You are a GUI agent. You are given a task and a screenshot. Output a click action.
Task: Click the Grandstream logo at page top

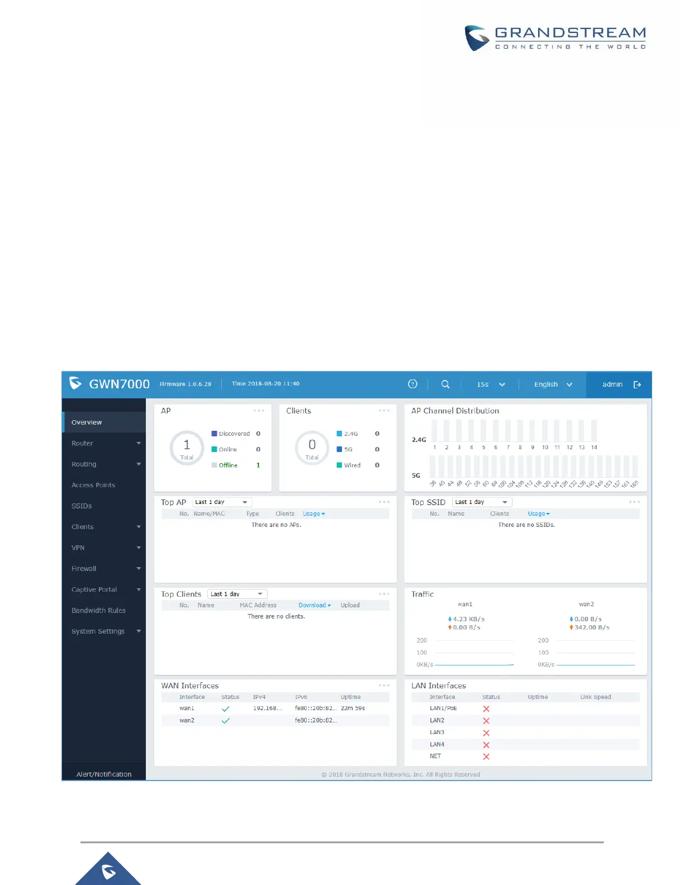click(x=555, y=38)
